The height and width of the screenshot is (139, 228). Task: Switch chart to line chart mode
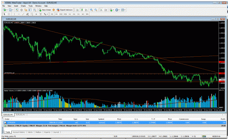click(x=86, y=10)
